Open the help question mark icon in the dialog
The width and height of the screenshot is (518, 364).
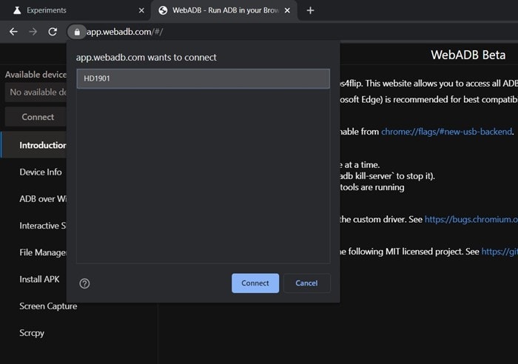coord(84,283)
